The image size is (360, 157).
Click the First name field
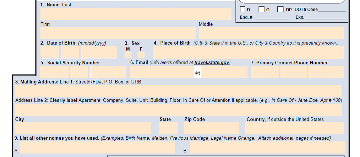pyautogui.click(x=118, y=33)
